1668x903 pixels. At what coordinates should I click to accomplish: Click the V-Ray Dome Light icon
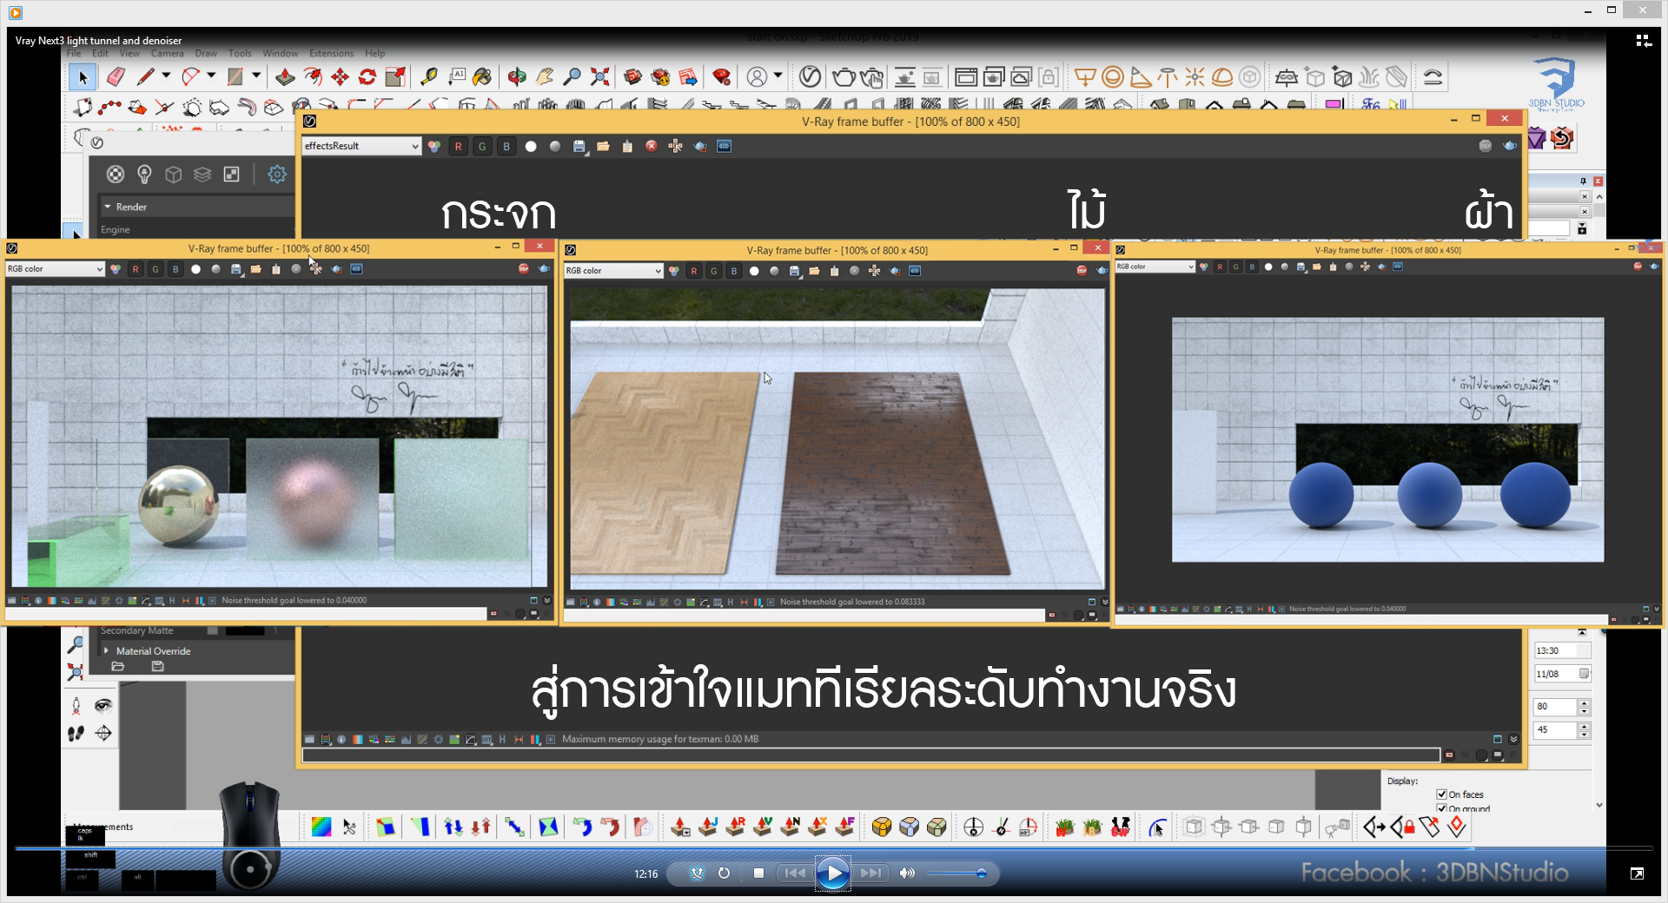pyautogui.click(x=1222, y=77)
